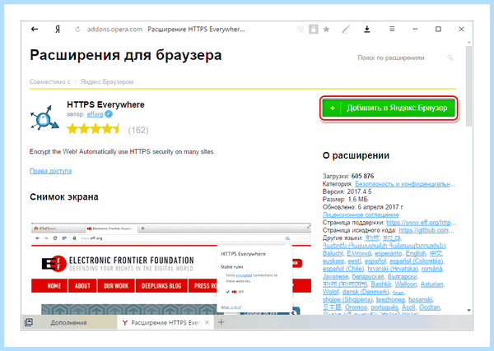Click the pen-shaped toolbar icon
Viewport: 494px width, 351px height.
[346, 30]
